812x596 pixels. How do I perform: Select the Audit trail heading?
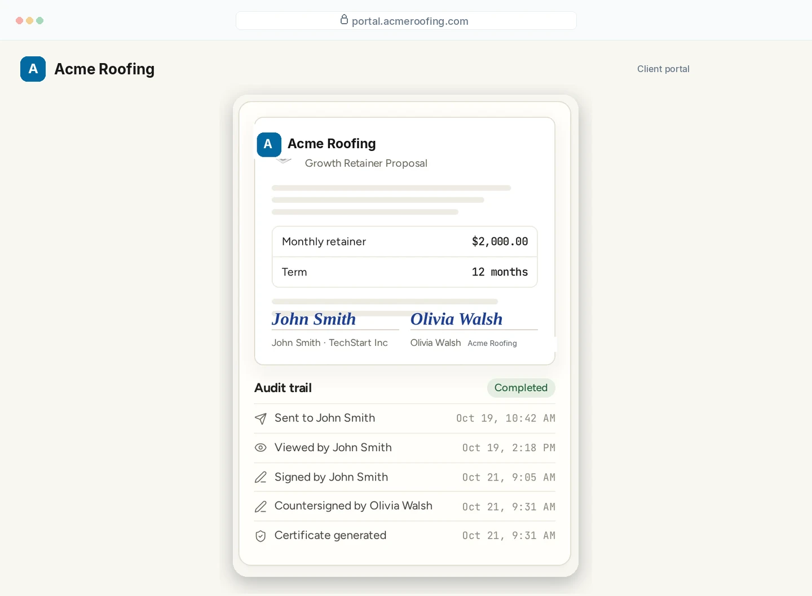click(x=283, y=388)
